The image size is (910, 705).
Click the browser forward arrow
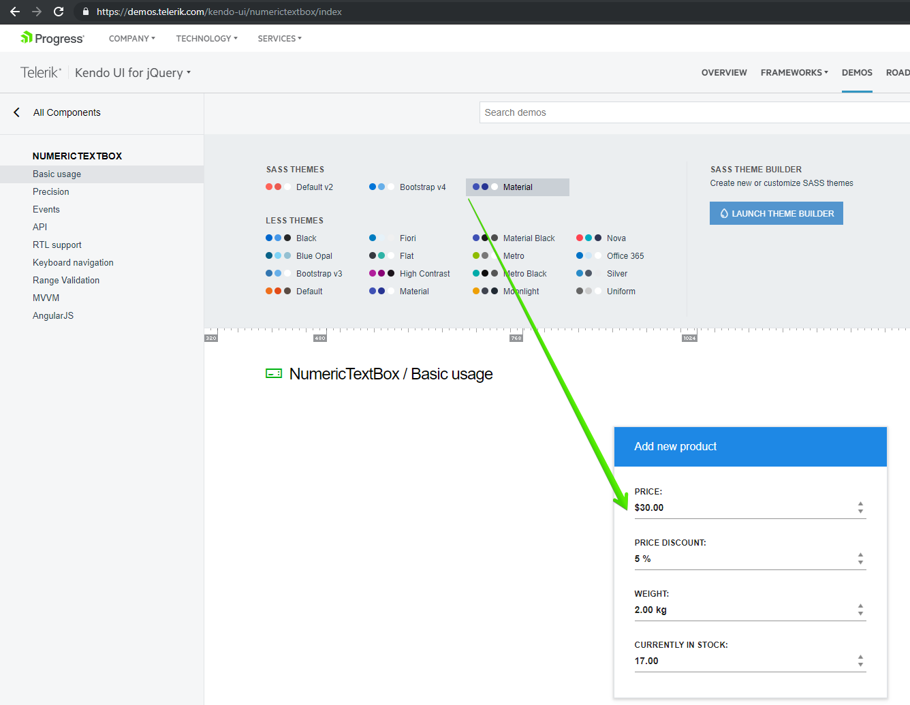point(37,12)
